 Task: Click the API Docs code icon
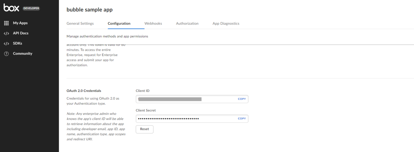tap(6, 33)
